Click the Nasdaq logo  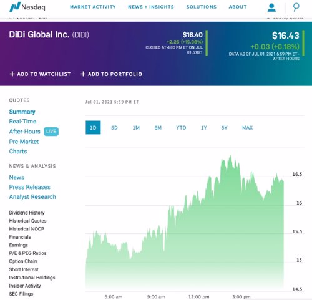pos(27,7)
